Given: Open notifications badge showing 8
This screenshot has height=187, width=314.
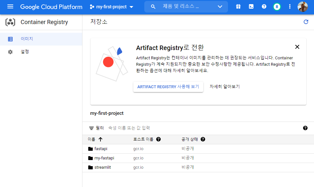Looking at the screenshot, I should [x=277, y=7].
